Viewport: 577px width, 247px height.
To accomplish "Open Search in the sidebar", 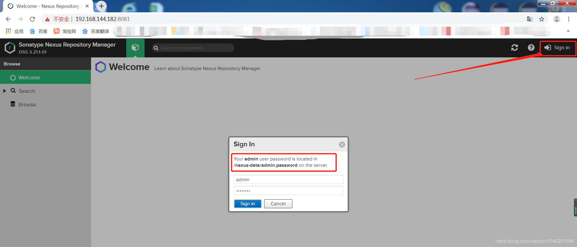I will pyautogui.click(x=27, y=91).
